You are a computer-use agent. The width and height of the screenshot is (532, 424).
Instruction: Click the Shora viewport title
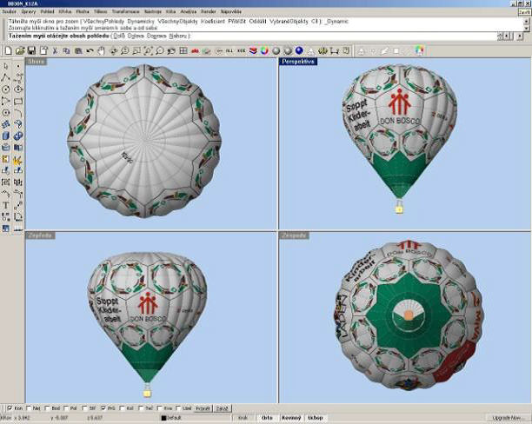click(x=36, y=62)
